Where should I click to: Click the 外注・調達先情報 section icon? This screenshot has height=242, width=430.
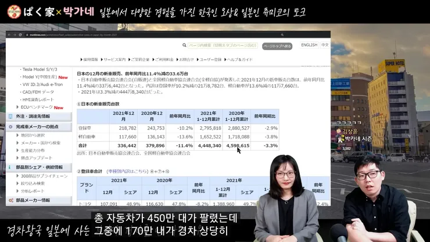point(10,116)
